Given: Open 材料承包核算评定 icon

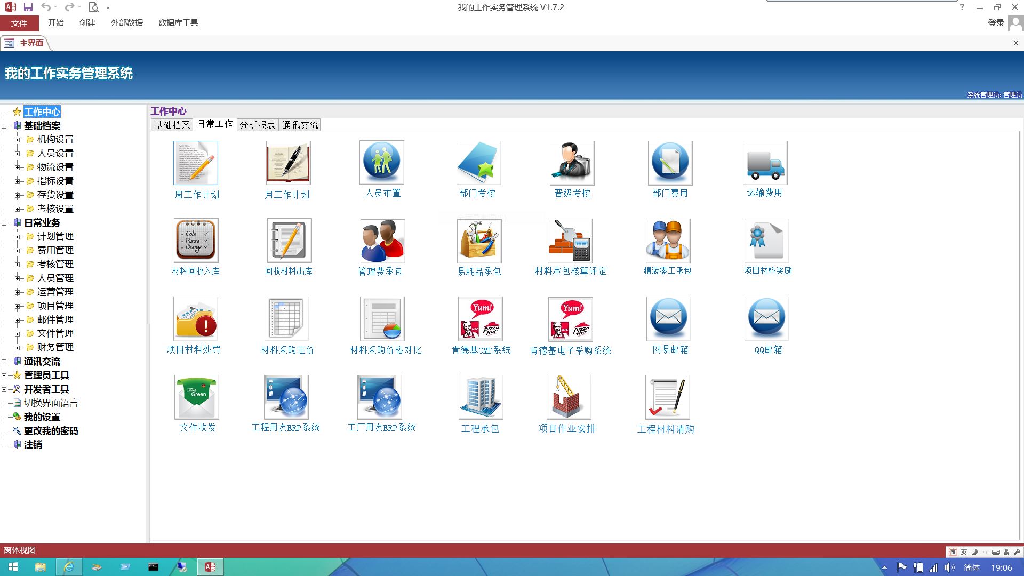Looking at the screenshot, I should (570, 241).
